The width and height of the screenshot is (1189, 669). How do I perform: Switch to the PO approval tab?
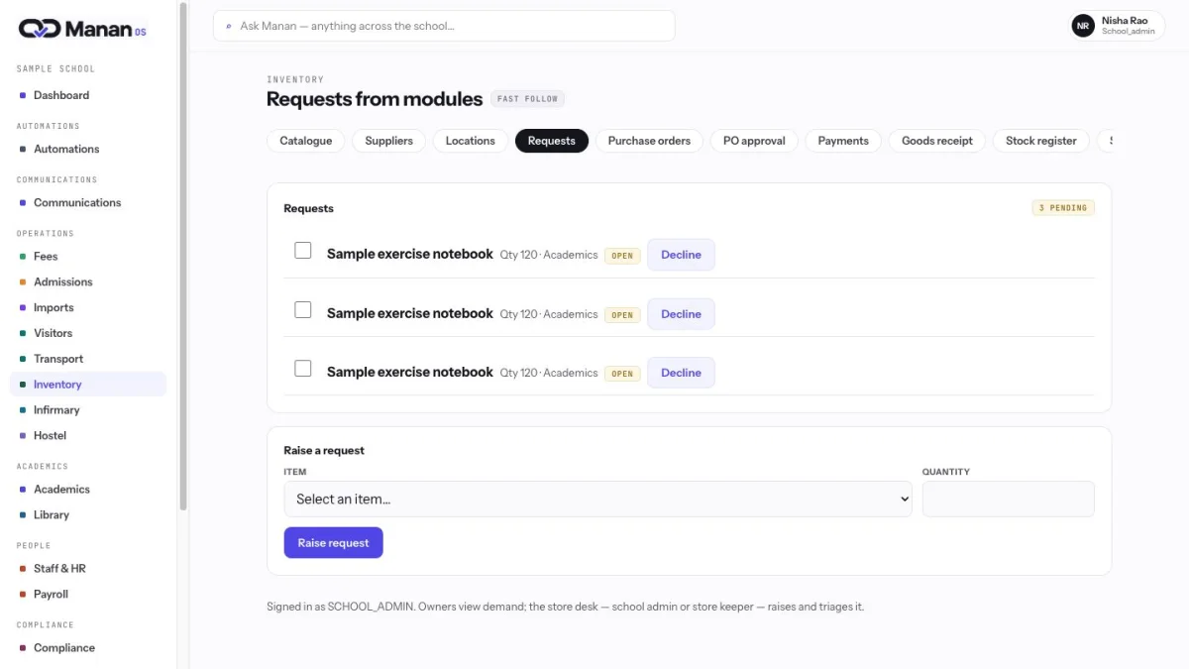tap(754, 141)
